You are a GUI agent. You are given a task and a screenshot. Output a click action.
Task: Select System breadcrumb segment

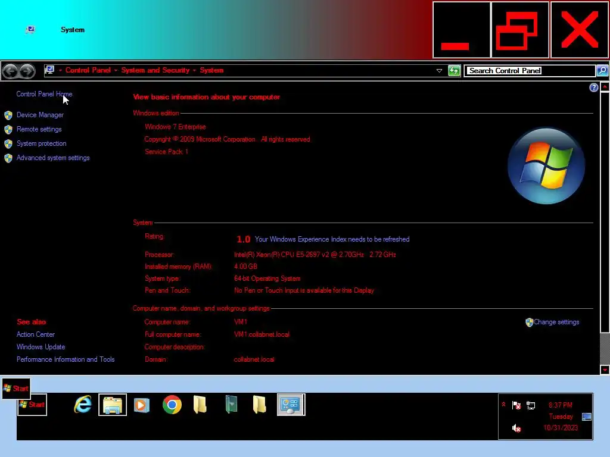211,70
